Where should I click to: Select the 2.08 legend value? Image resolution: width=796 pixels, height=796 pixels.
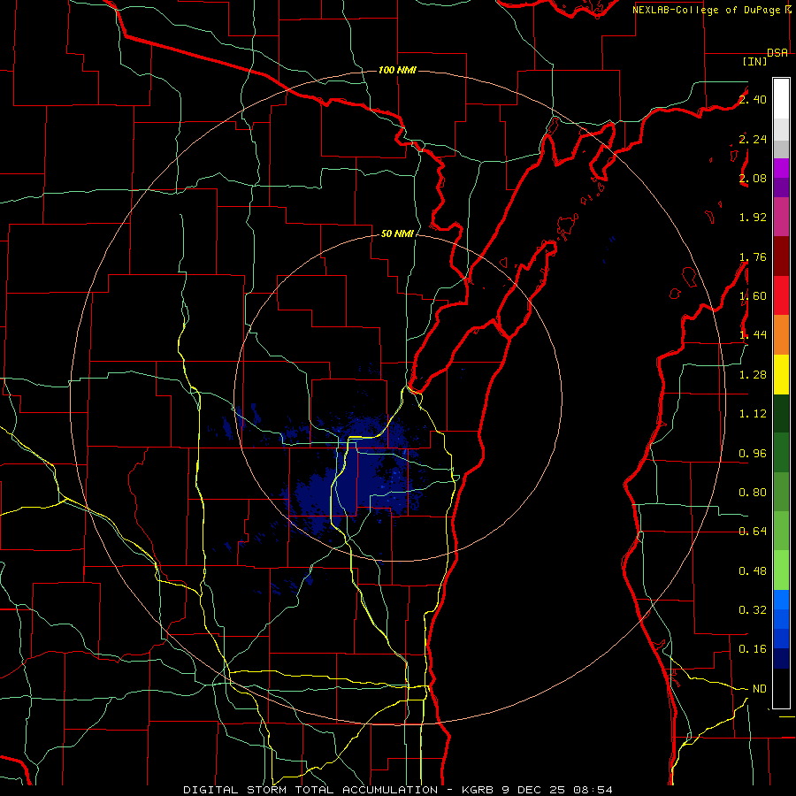coord(753,178)
